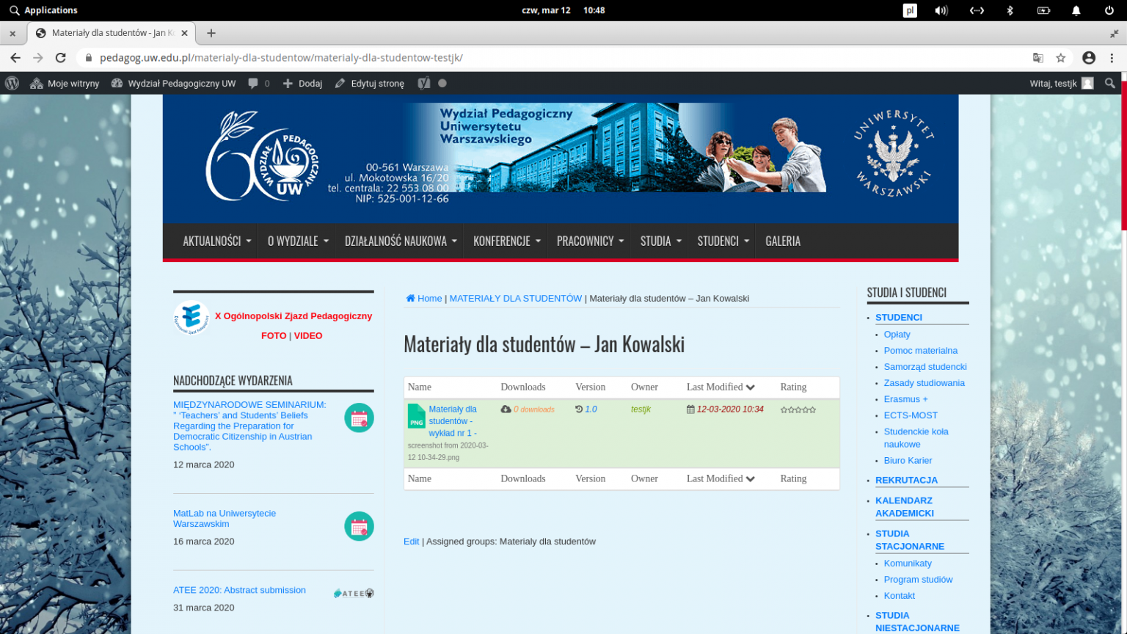This screenshot has height=634, width=1127.
Task: Open the system volume icon
Action: (941, 10)
